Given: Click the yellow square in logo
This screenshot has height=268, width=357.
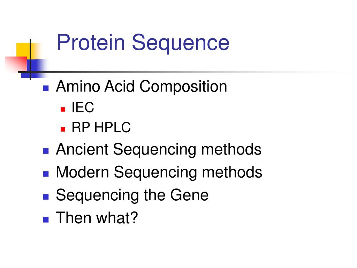Looking at the screenshot, I should pos(24,50).
